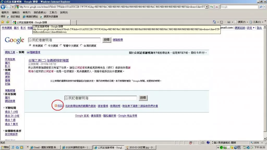Click the vertical scrollbar down arrow
Screen dimensions: 267x150
coord(265,139)
